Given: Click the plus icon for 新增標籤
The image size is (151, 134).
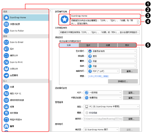Looking at the screenshot, I should pos(87,113).
